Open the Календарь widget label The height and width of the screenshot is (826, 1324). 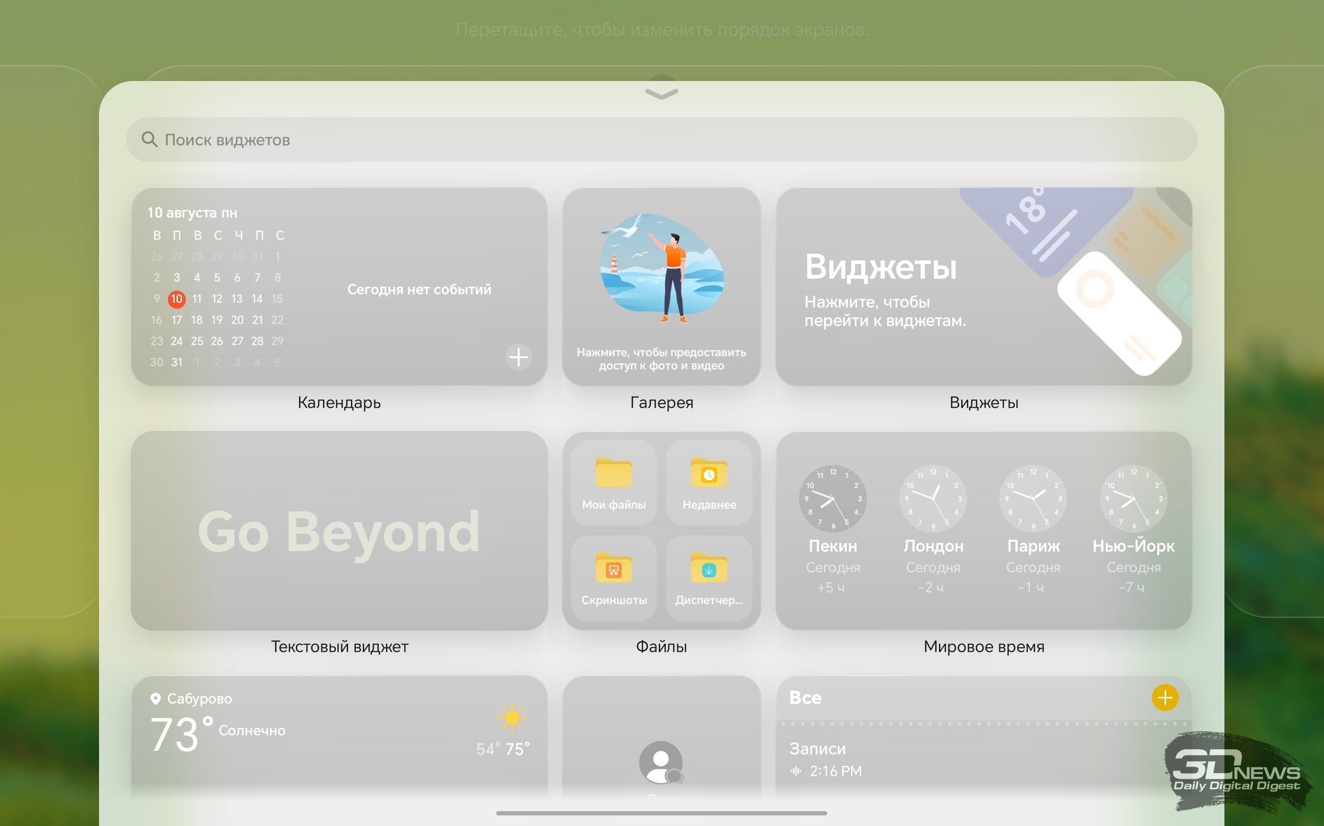(x=339, y=402)
